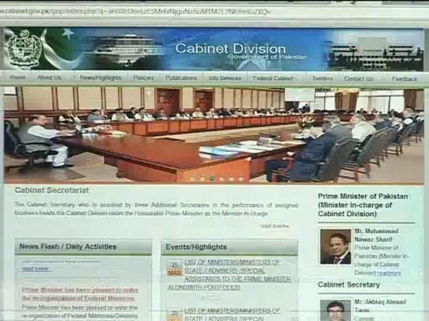Screen dimensions: 429x321
Task: Go to News/Highlights menu
Action: pyautogui.click(x=101, y=78)
